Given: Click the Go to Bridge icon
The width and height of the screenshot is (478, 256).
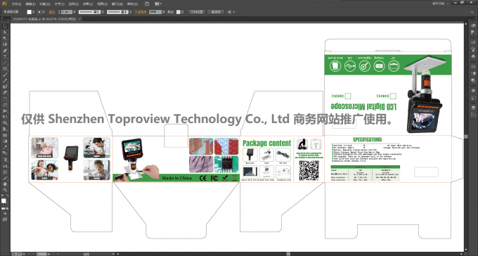Looking at the screenshot, I should point(147,4).
